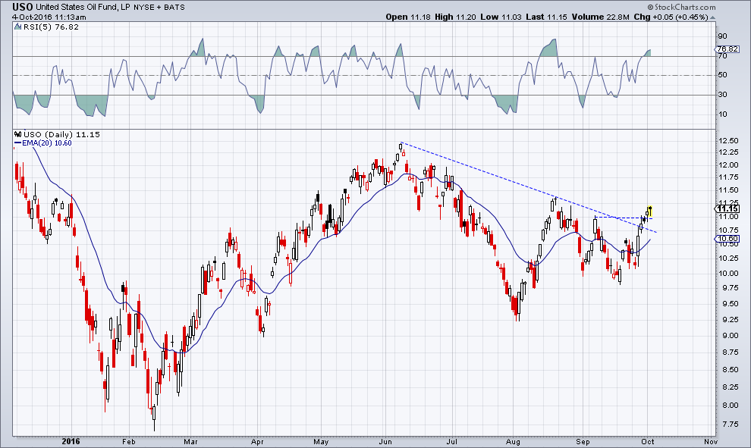
Task: Select the EMA(20) 10.60 legend label
Action: [47, 143]
